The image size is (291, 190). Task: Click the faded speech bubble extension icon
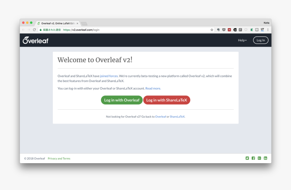tap(246, 30)
